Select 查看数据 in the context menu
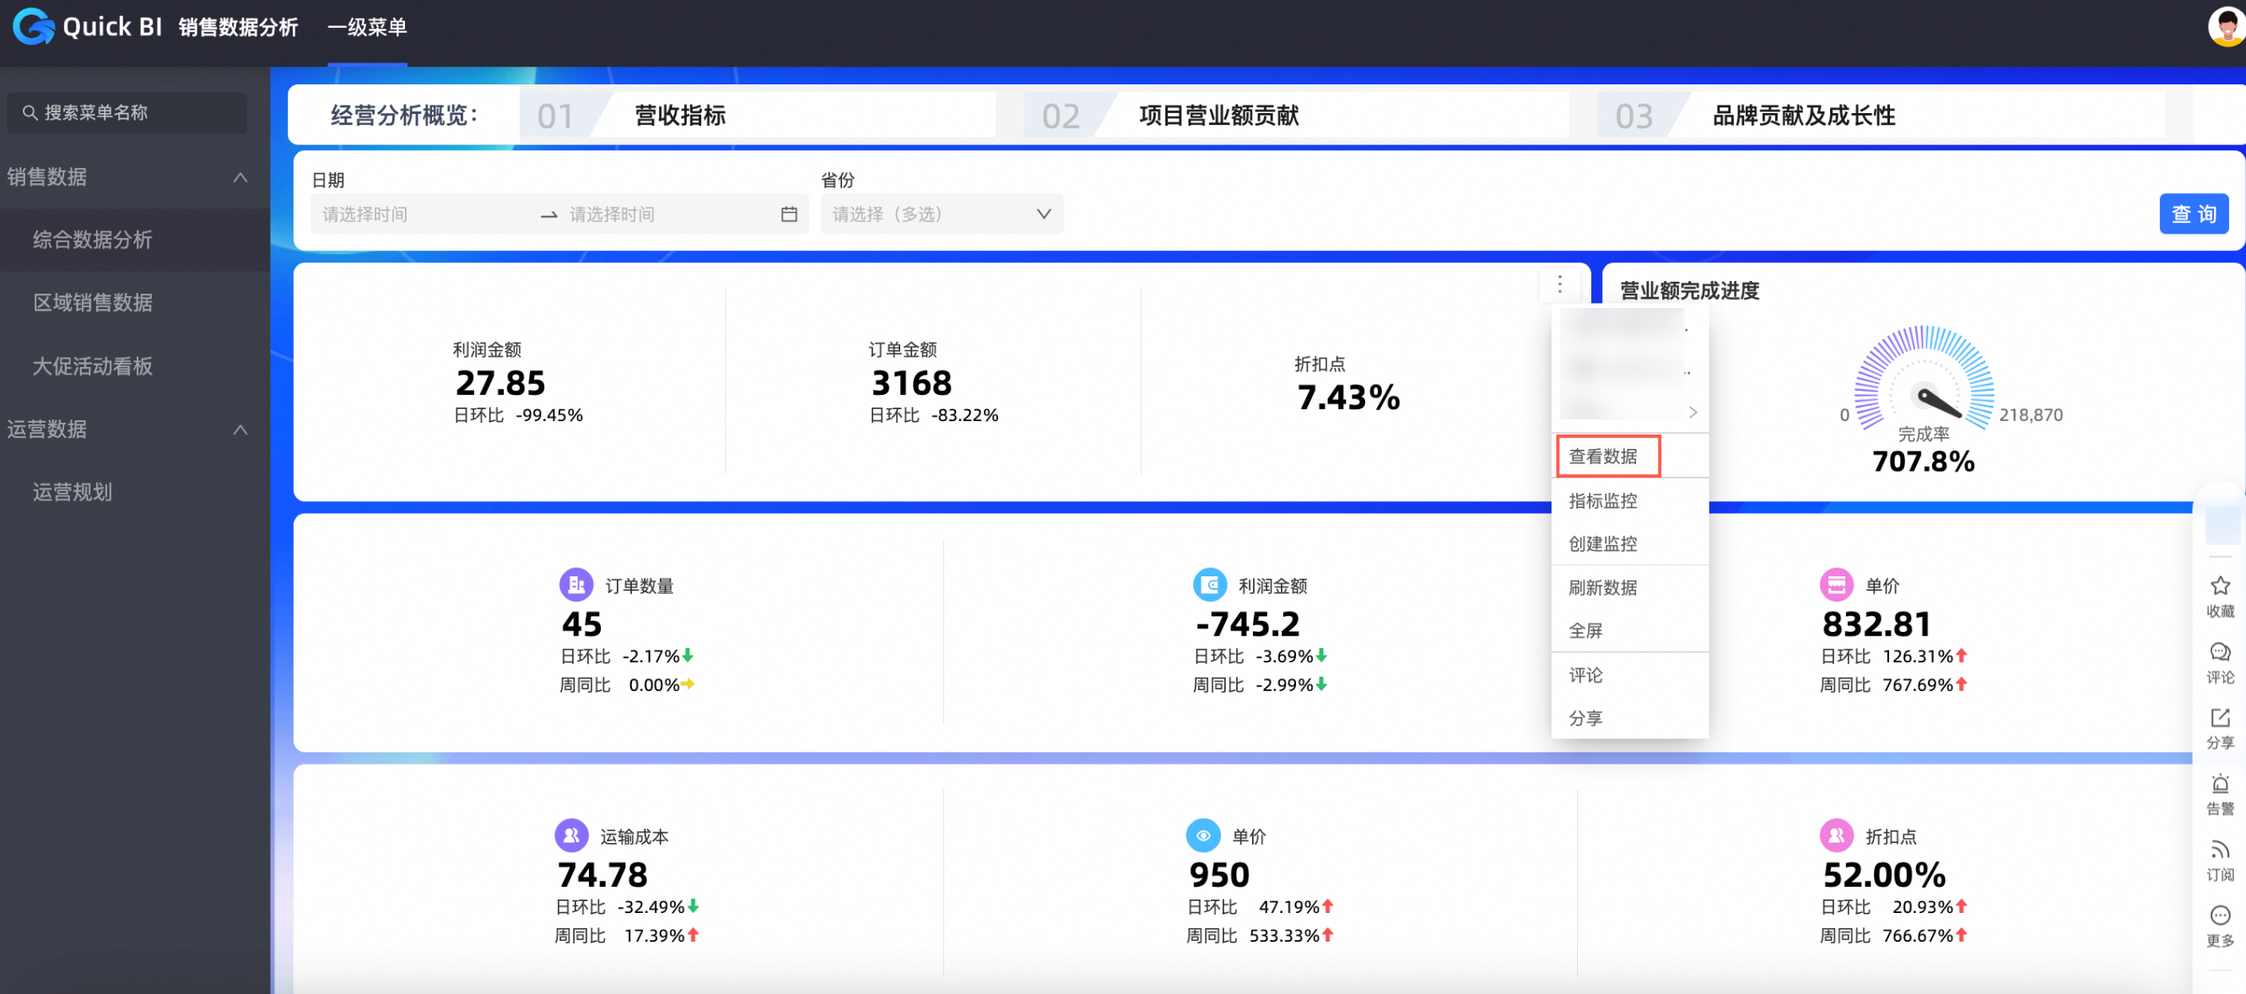 click(1602, 456)
